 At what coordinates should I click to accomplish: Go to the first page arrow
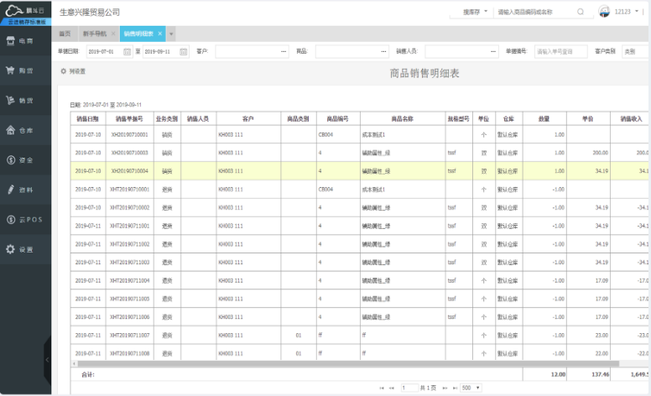[x=382, y=388]
